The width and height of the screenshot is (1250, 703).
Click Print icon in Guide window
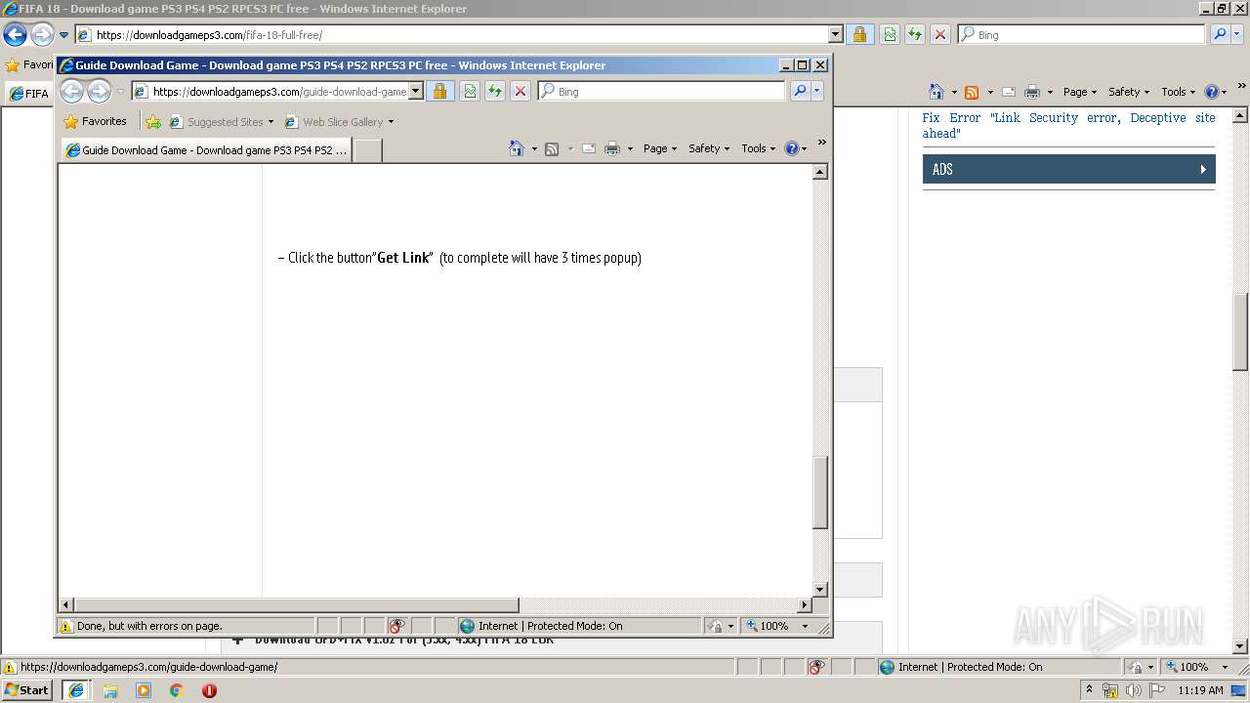[x=612, y=148]
